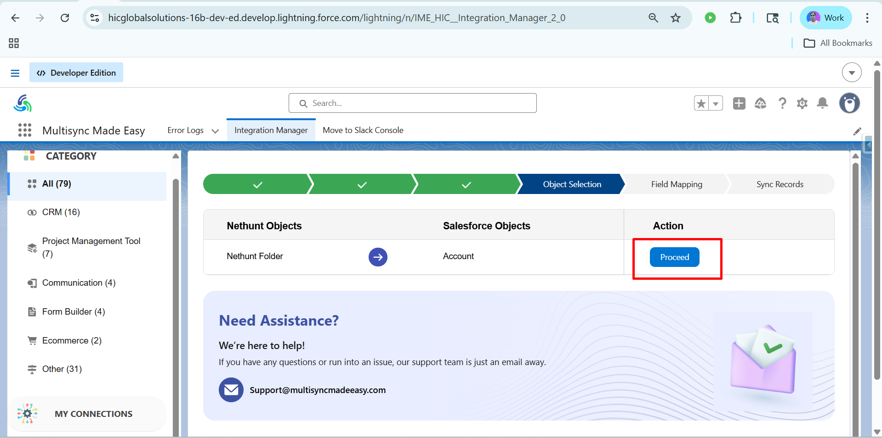The image size is (882, 438).
Task: Click the browser page vertical scrollbar
Action: (x=877, y=225)
